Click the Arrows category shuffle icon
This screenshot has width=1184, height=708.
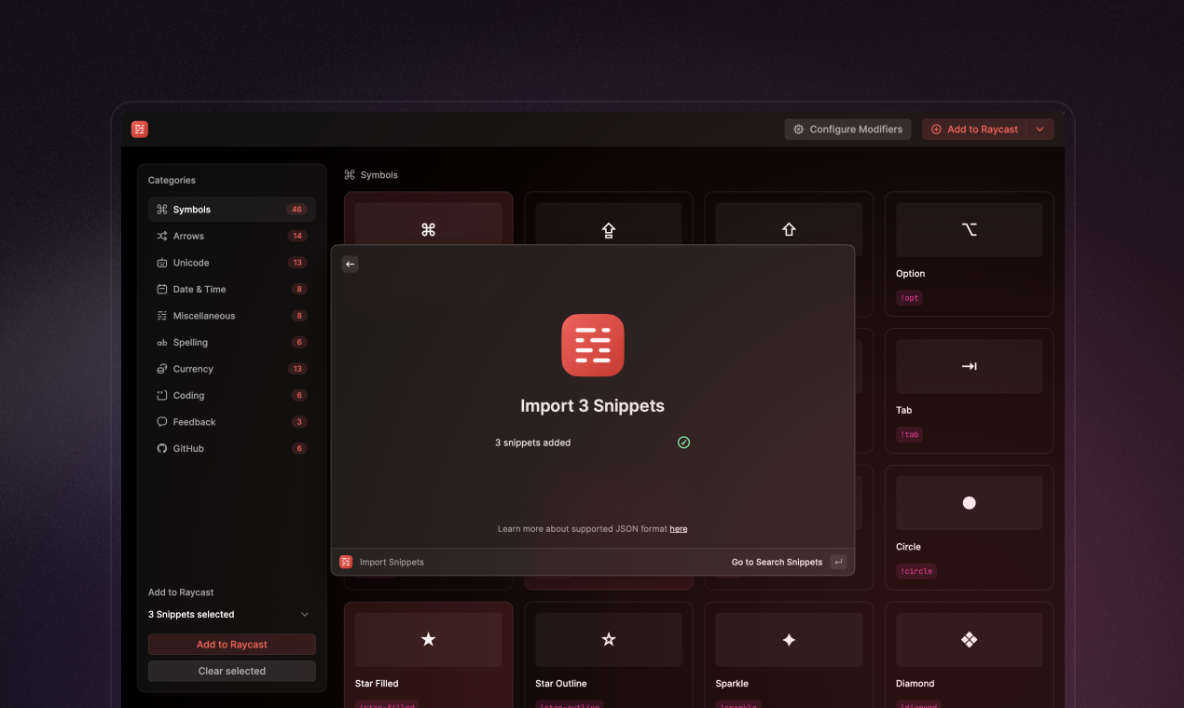pos(162,237)
